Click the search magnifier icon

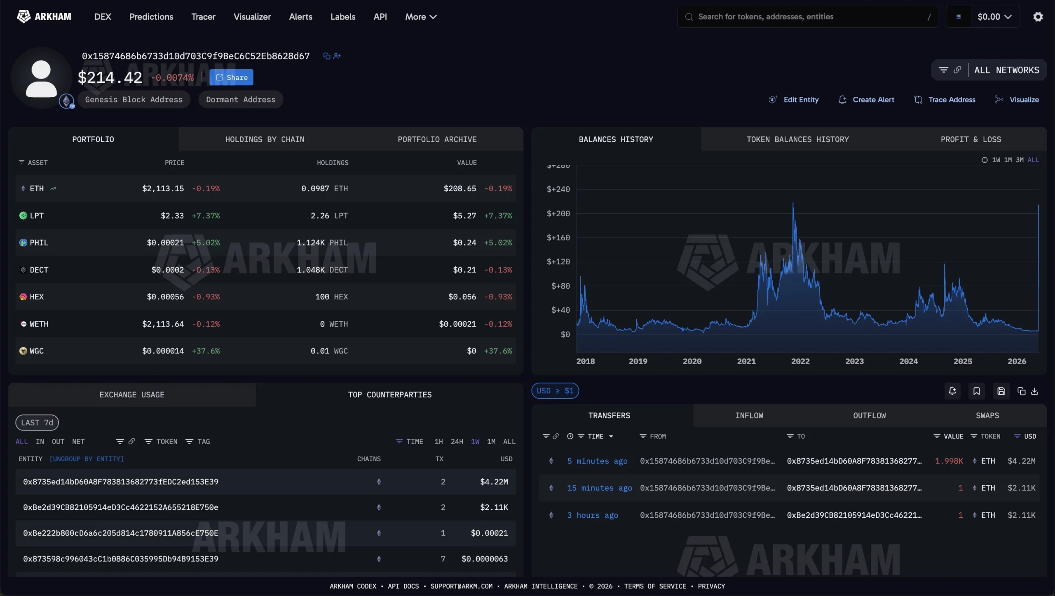(689, 17)
